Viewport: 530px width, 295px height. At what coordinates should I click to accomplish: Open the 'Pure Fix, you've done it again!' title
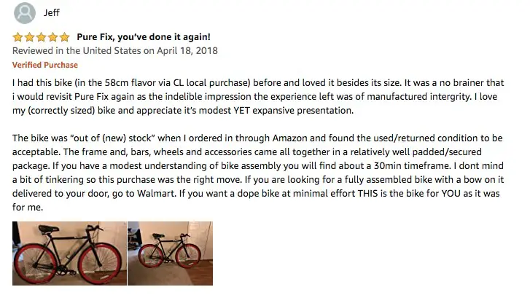[144, 37]
